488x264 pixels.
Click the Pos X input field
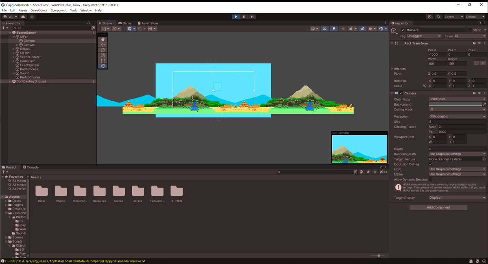436,54
